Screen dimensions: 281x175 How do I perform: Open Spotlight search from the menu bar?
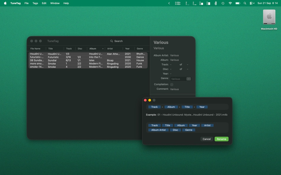pyautogui.click(x=244, y=3)
